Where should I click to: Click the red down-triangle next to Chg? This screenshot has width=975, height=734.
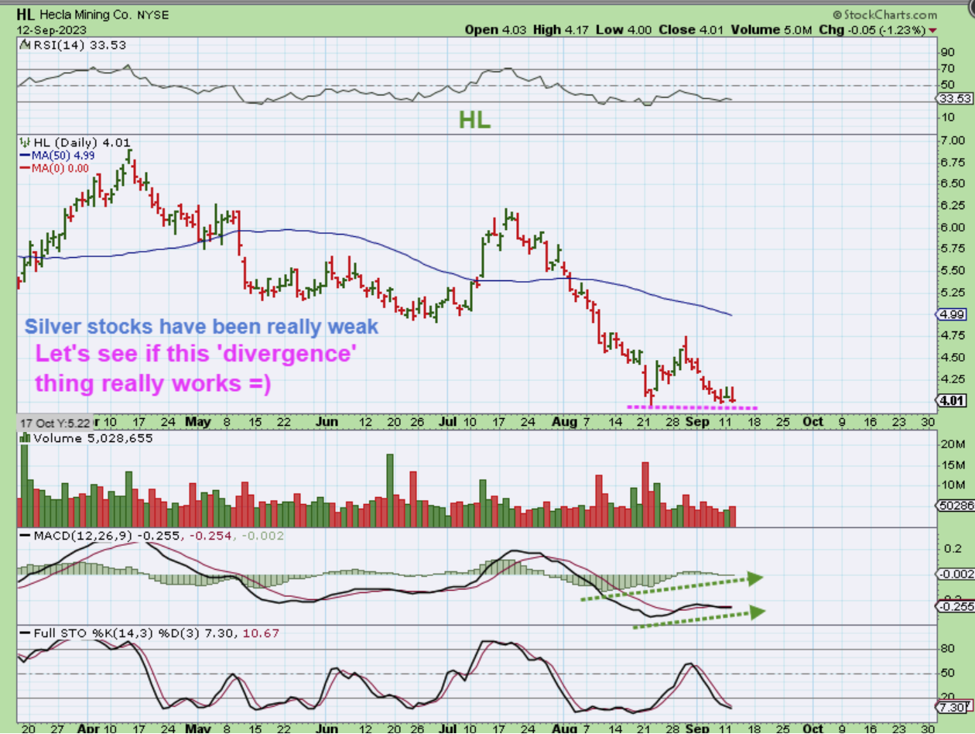pyautogui.click(x=932, y=29)
